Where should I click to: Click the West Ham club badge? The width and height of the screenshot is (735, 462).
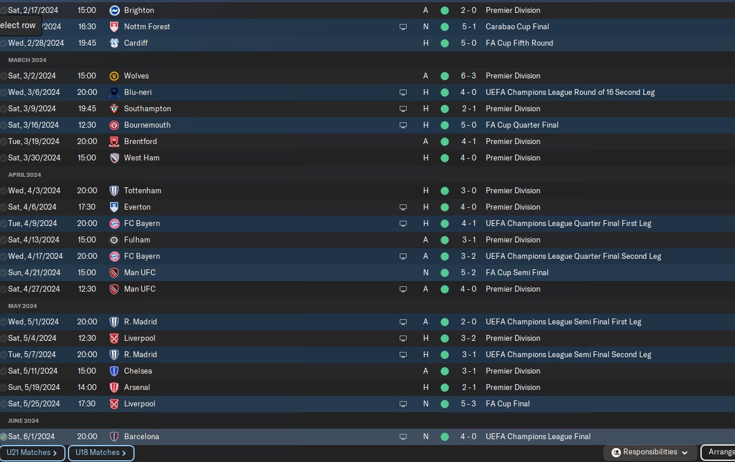pos(114,158)
